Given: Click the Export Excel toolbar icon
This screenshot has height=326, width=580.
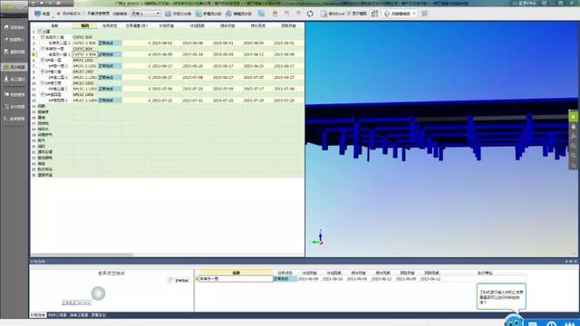Looking at the screenshot, I should [333, 14].
